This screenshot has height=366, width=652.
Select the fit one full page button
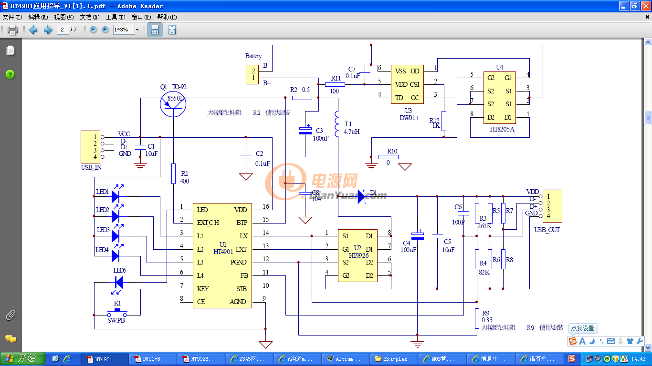(x=172, y=30)
